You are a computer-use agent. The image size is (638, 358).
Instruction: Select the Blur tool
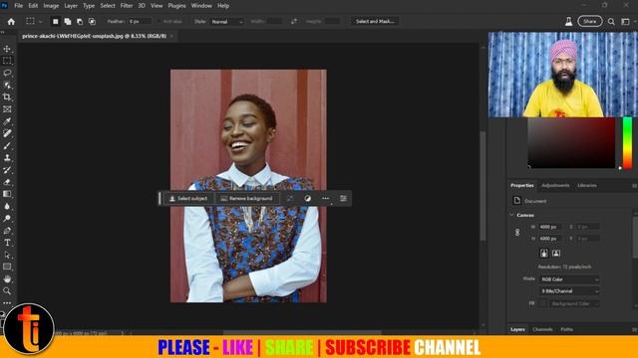[7, 206]
